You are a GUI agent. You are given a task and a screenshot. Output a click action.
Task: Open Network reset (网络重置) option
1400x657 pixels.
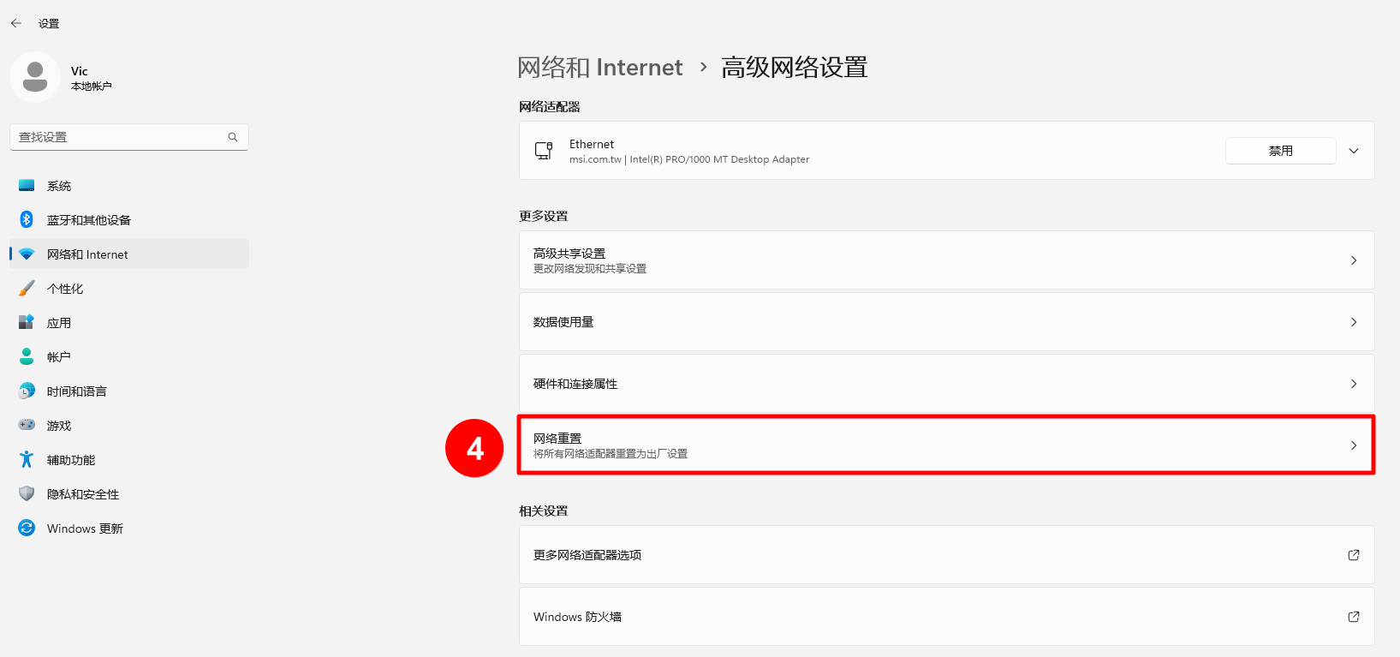[x=946, y=445]
